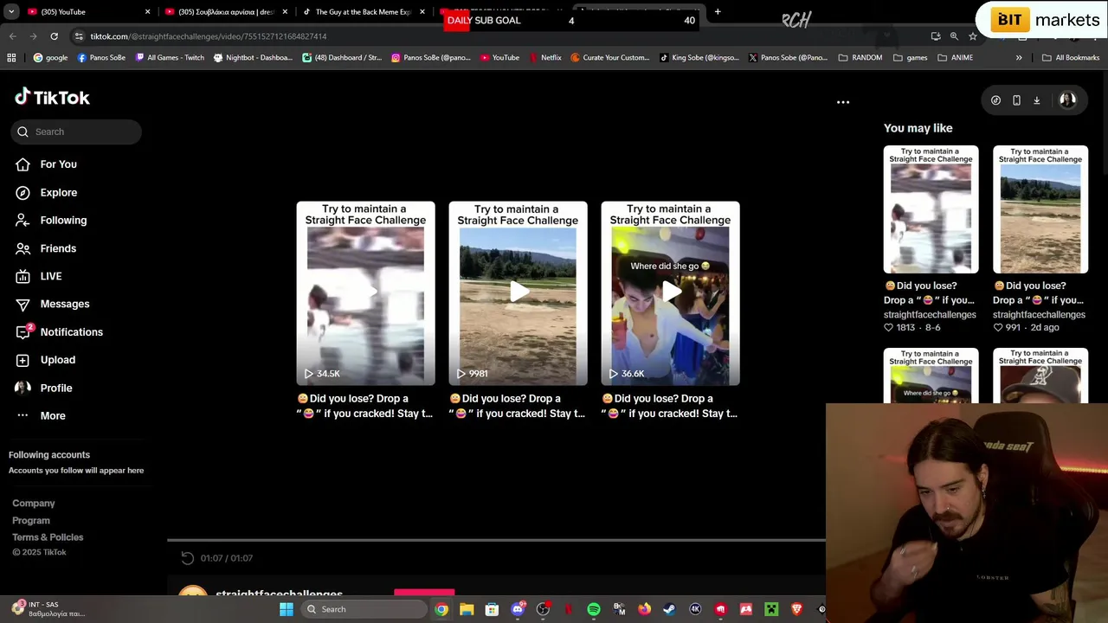Open the Windows Start menu

(287, 609)
